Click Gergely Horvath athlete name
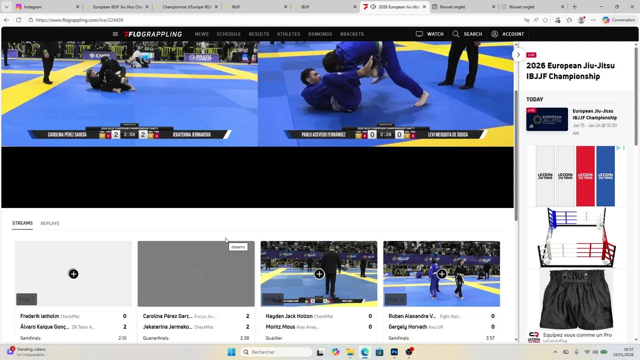The height and width of the screenshot is (360, 640). (408, 327)
